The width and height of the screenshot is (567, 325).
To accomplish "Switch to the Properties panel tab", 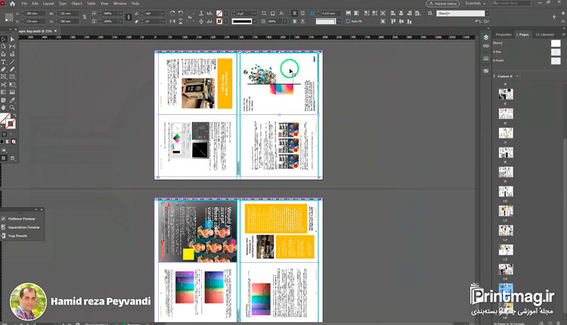I will [503, 35].
